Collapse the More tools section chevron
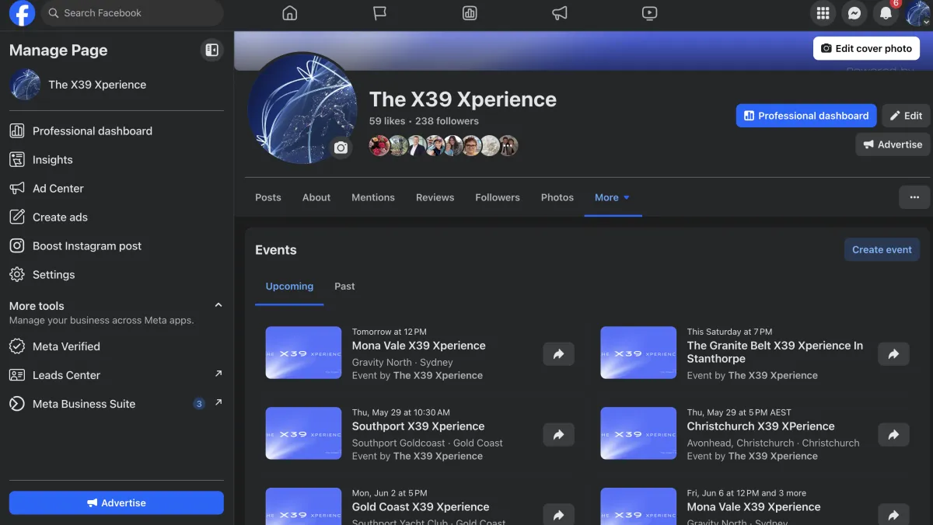 point(218,305)
